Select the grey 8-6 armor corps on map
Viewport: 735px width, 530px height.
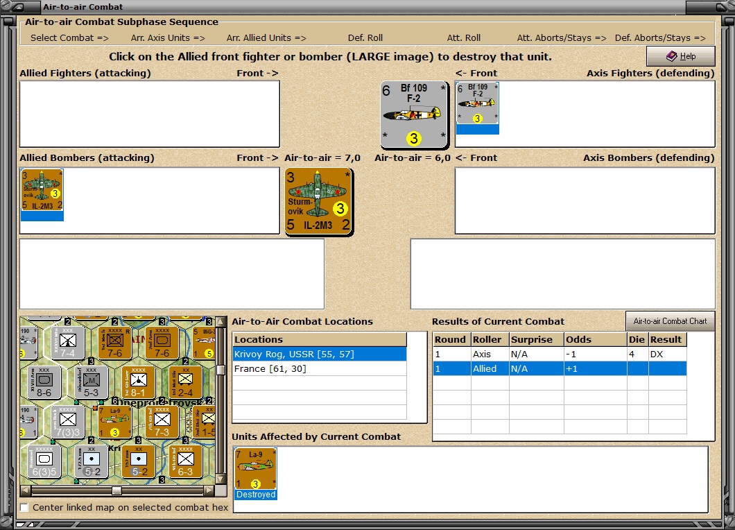(44, 382)
